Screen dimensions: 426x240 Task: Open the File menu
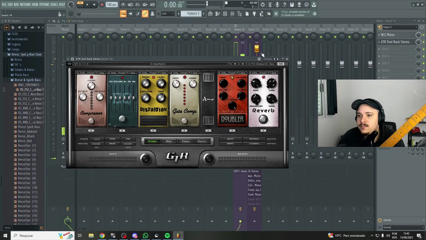(4, 4)
